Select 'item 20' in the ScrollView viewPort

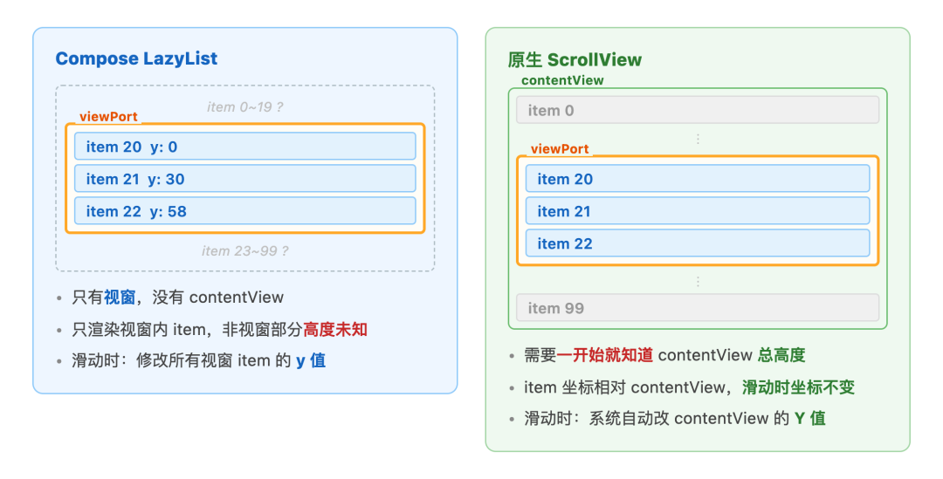[x=698, y=179]
